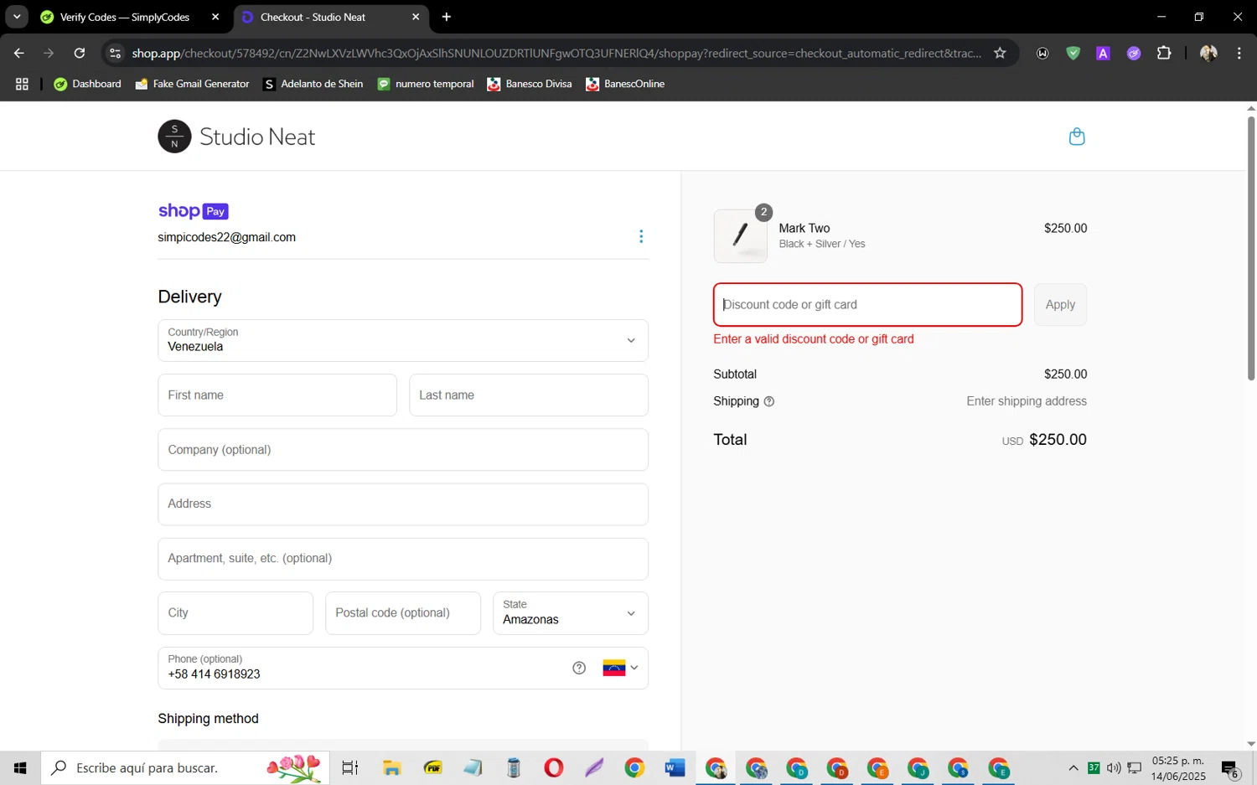Open the Fake Gmail Generator bookmark
The height and width of the screenshot is (785, 1257).
click(x=192, y=84)
